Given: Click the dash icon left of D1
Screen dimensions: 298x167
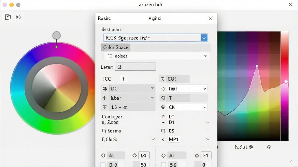Looking at the screenshot, I should (163, 123).
